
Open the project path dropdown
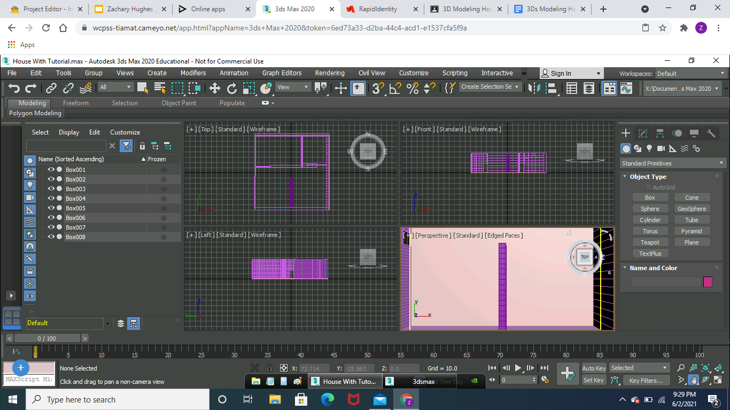[682, 89]
